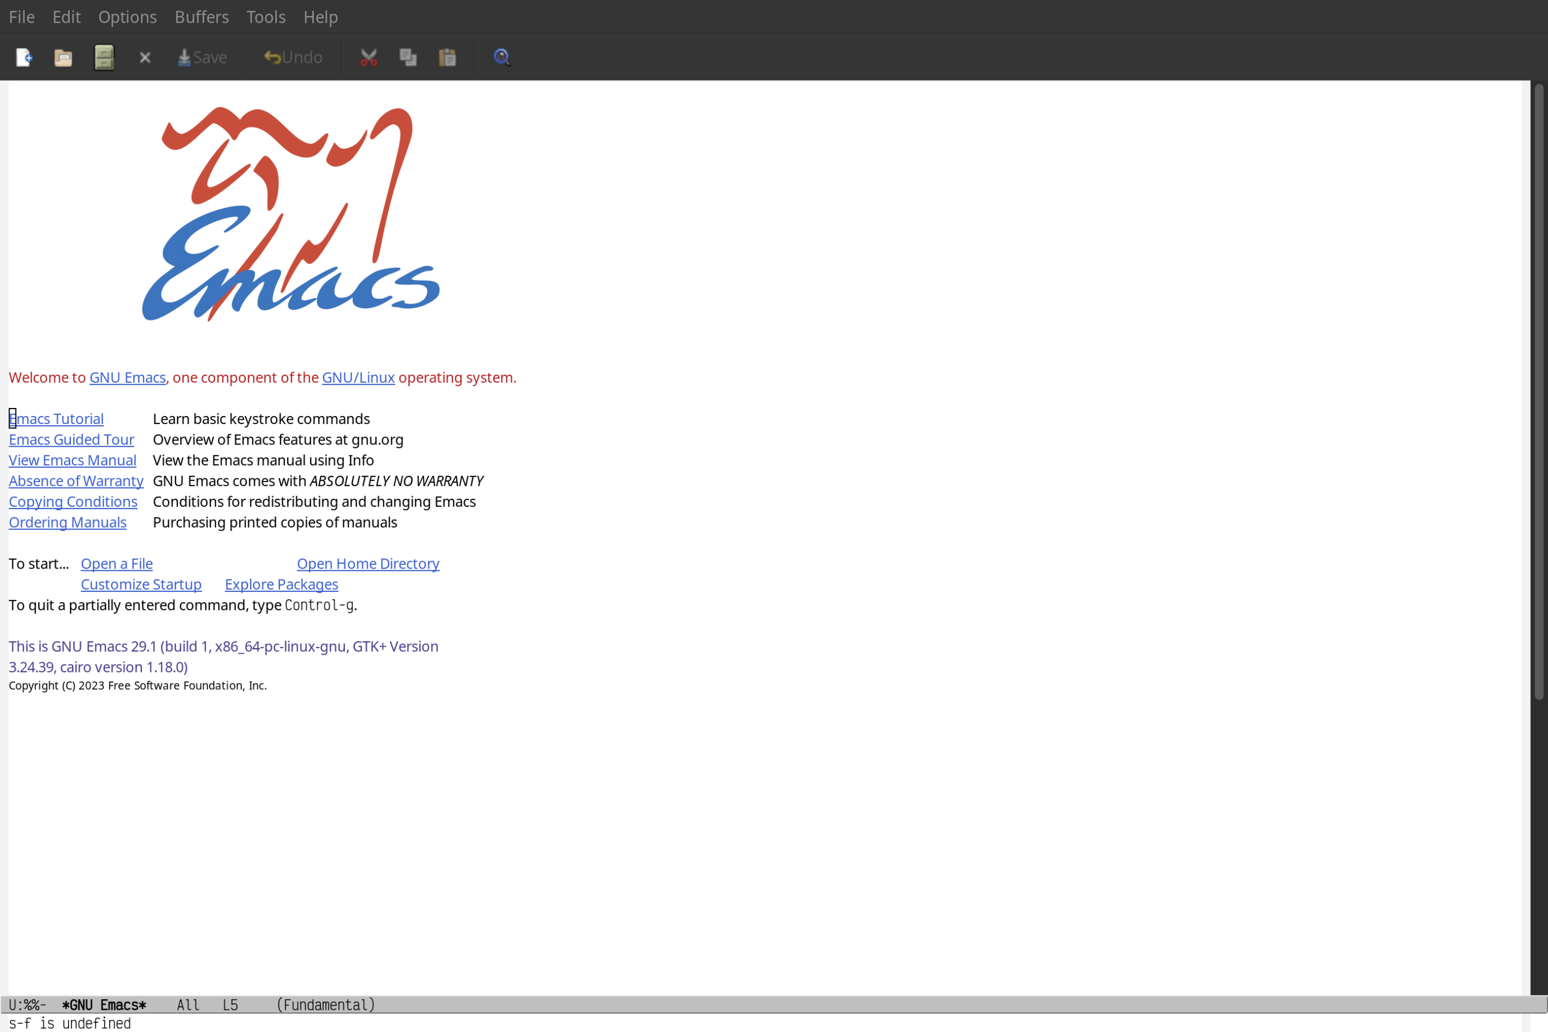Screen dimensions: 1548x1032
Task: Click on Open a File link
Action: coord(115,563)
